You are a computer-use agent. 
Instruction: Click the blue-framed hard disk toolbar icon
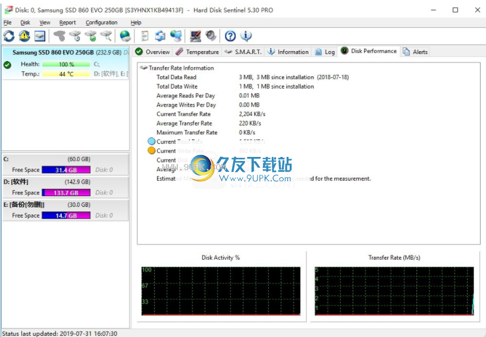point(40,36)
